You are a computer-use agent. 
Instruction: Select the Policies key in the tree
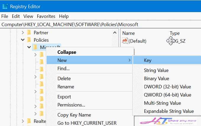pyautogui.click(x=41, y=40)
